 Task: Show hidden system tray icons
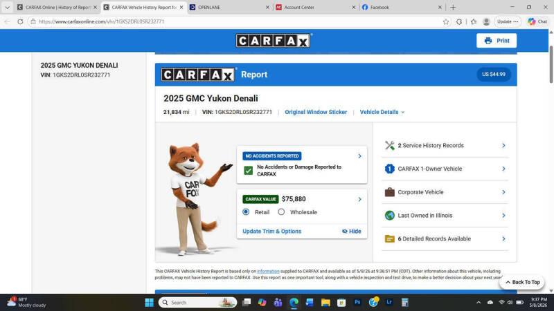click(479, 302)
